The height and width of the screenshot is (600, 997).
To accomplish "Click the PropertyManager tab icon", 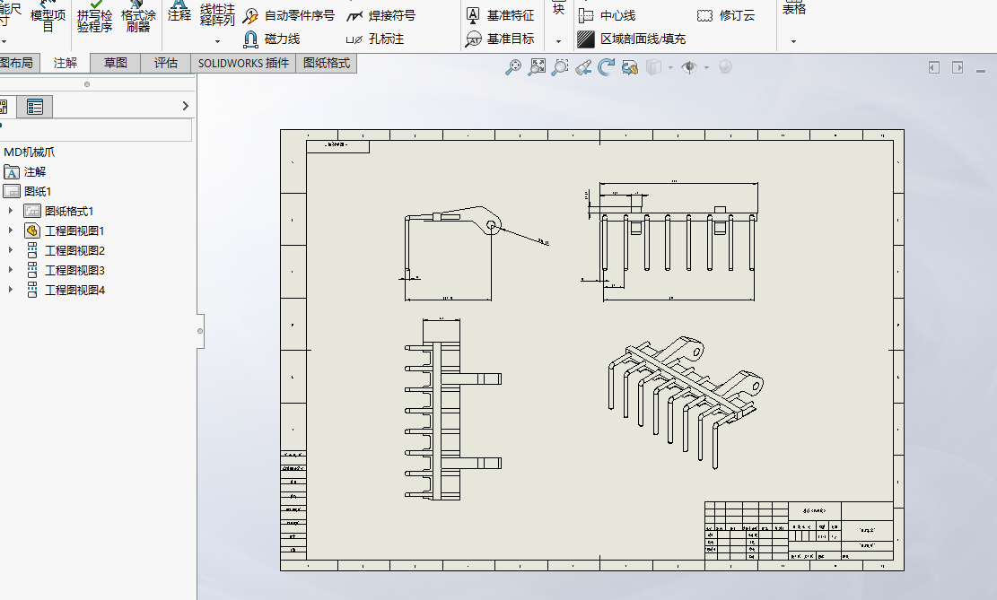I will [35, 107].
